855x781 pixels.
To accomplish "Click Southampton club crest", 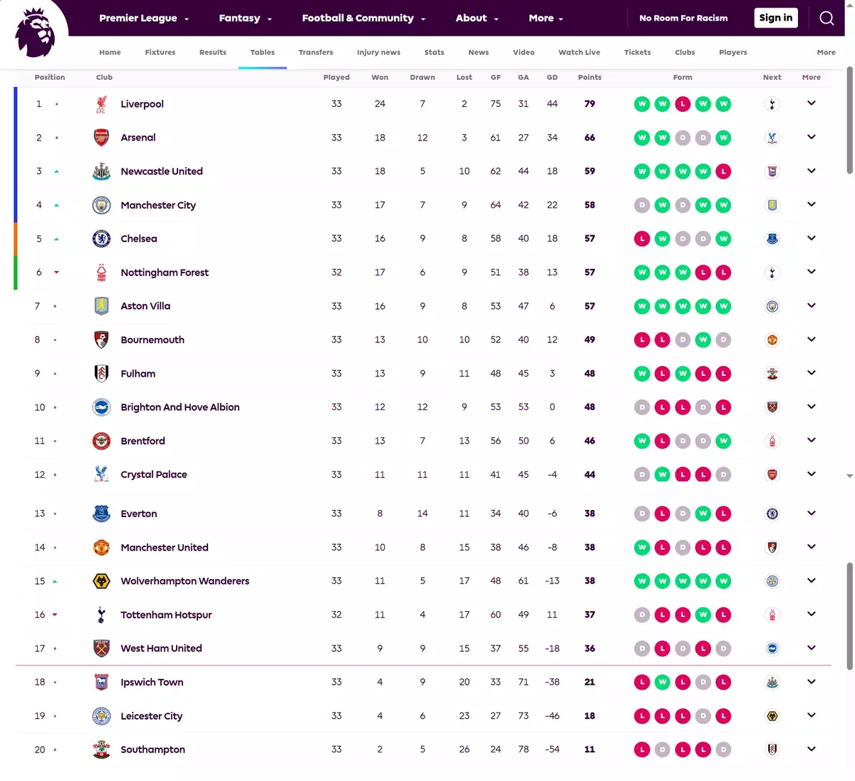I will (101, 750).
